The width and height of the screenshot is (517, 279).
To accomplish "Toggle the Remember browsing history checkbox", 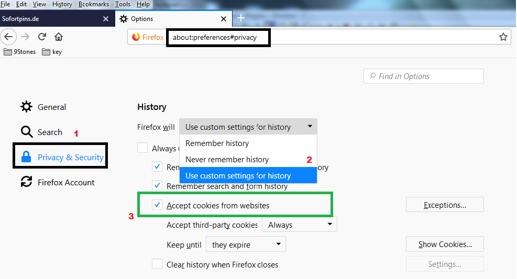I will [157, 166].
